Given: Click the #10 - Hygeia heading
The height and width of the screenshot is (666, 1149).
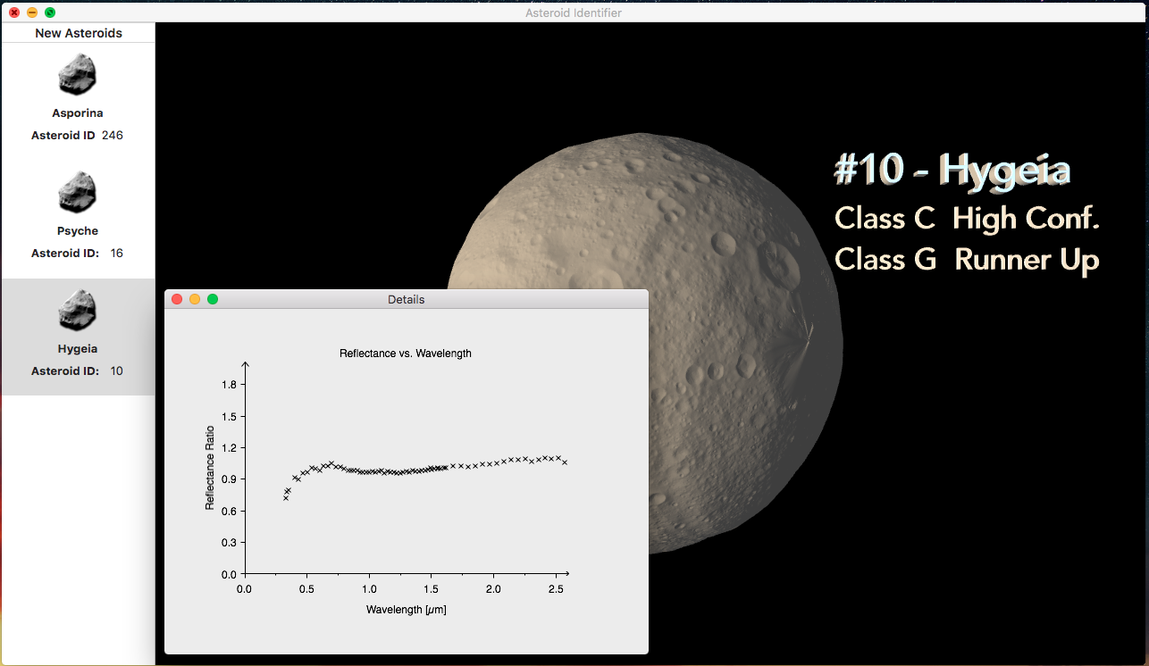Looking at the screenshot, I should [952, 170].
